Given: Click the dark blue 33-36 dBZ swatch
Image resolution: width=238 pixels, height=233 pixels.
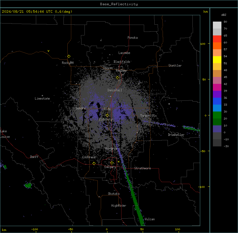Looking at the screenshot, I should click(217, 101).
